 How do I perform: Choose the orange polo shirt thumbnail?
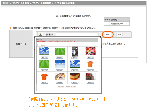tap(90, 64)
